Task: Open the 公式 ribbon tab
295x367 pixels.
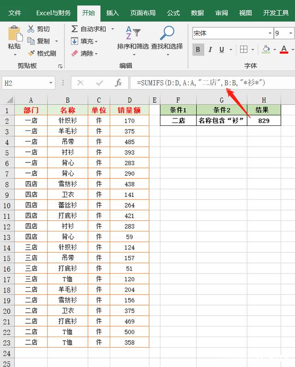Action: click(173, 13)
